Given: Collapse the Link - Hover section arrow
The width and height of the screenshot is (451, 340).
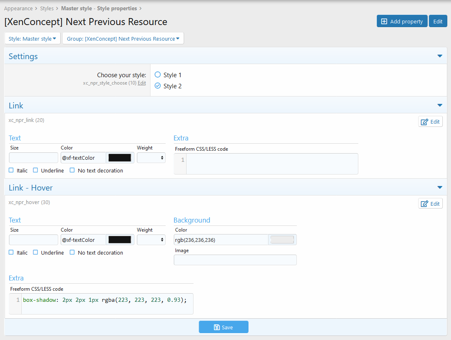Looking at the screenshot, I should pyautogui.click(x=440, y=188).
